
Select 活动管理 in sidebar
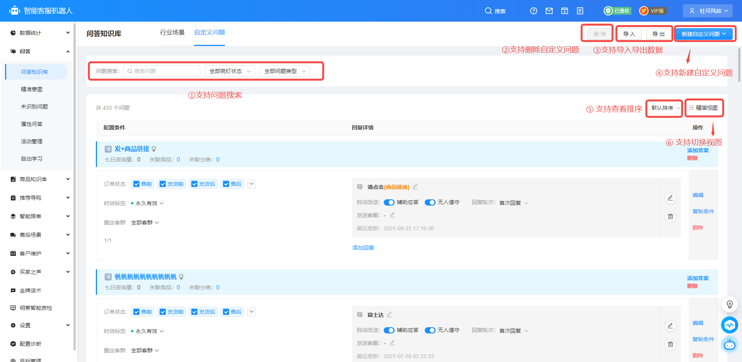[x=32, y=141]
